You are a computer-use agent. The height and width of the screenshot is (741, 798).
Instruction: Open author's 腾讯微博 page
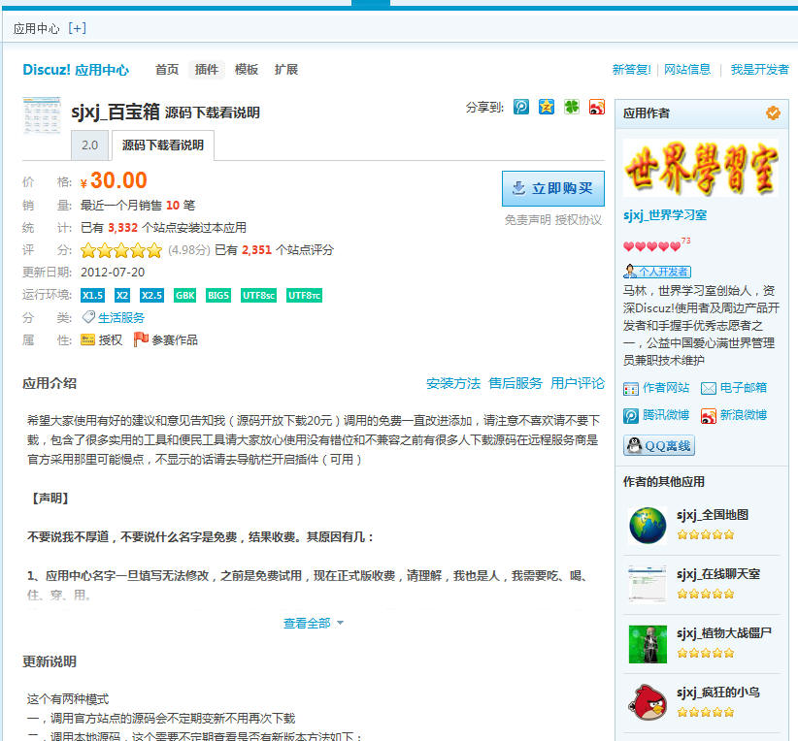tap(656, 415)
